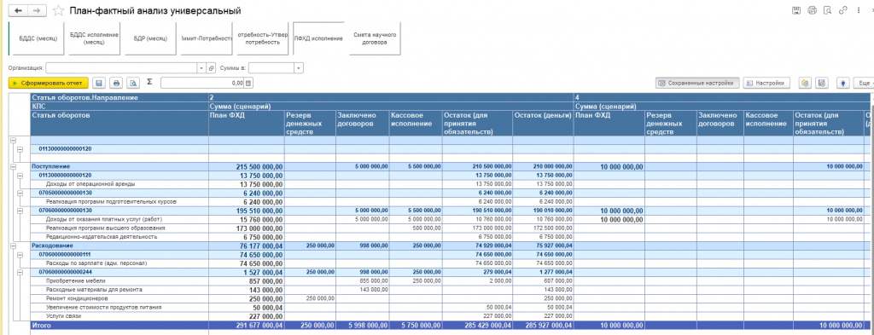Open the Суммы в dropdown arrow
Viewport: 874px width, 335px height.
[299, 68]
